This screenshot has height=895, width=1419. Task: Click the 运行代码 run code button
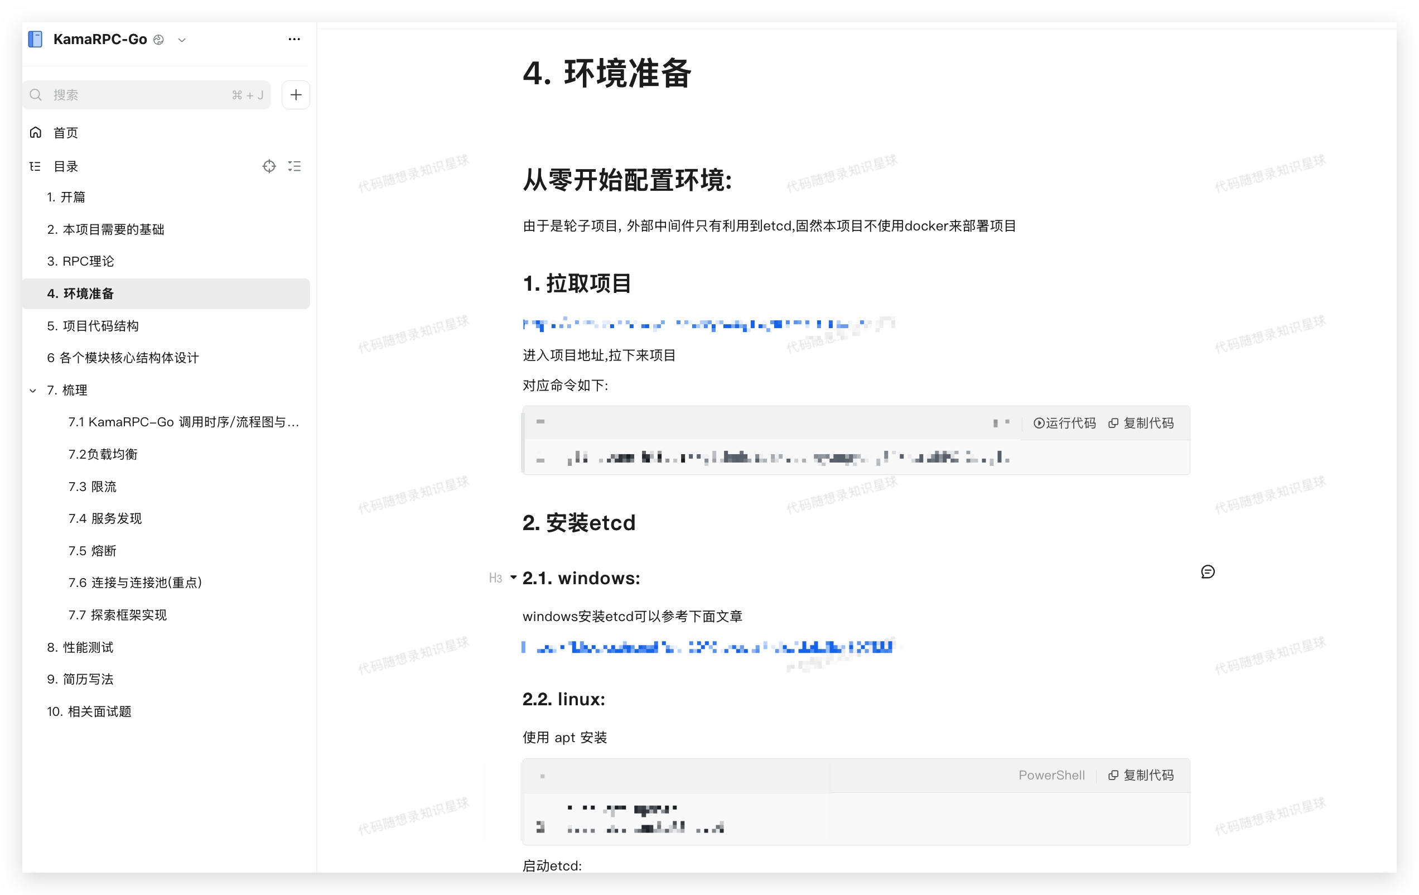[x=1064, y=423]
